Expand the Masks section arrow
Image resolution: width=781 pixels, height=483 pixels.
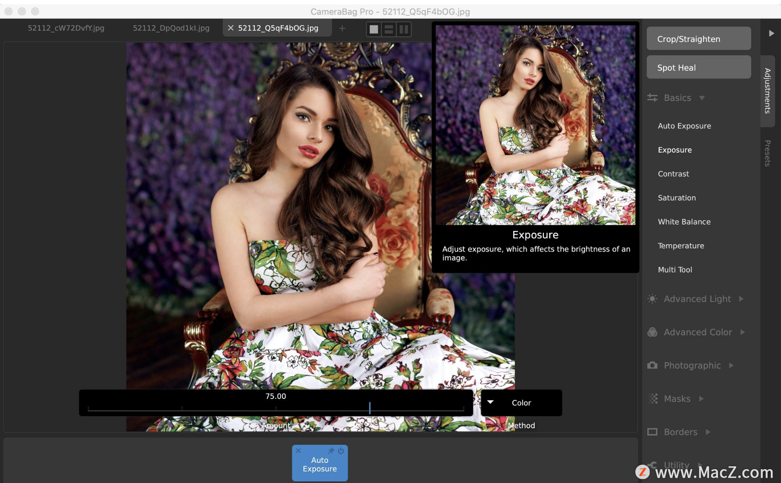pos(701,399)
